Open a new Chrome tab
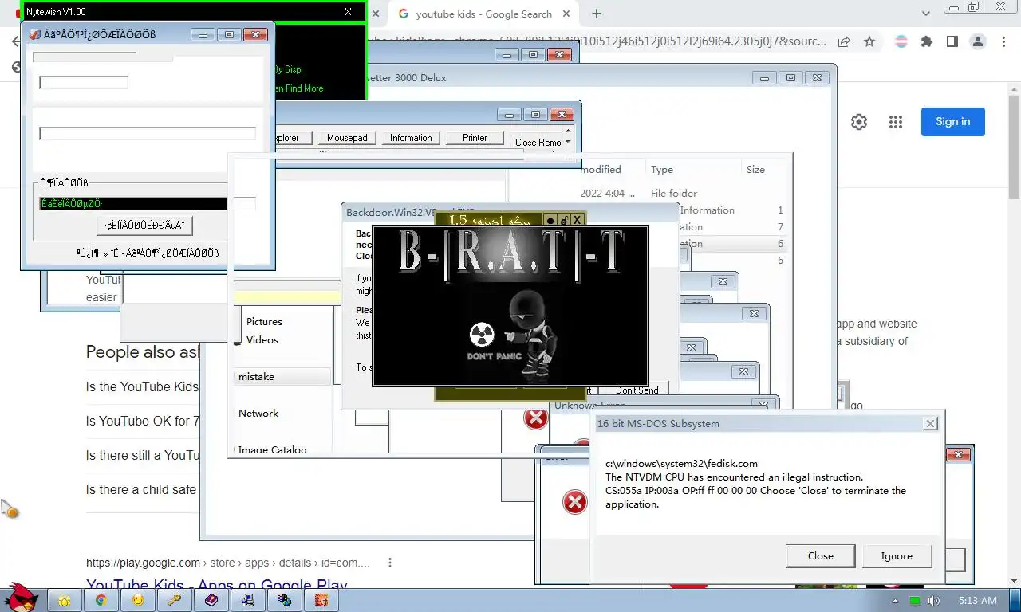 pos(596,14)
